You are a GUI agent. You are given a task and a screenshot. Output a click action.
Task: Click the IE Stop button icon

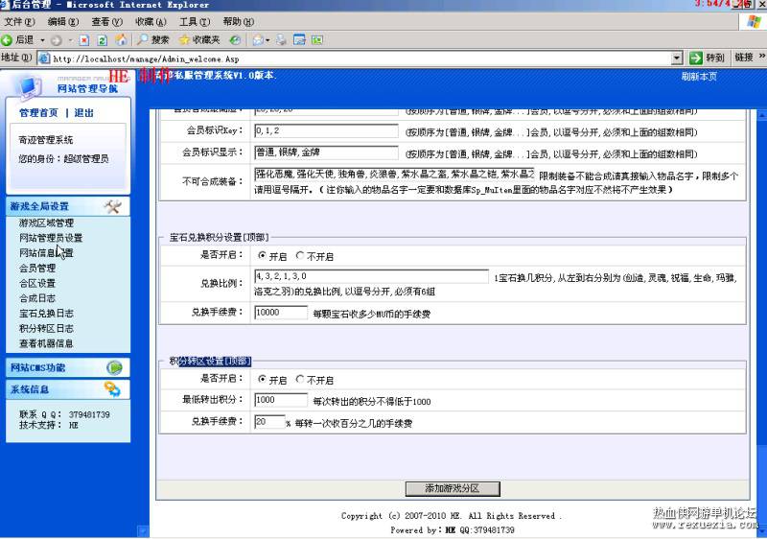(x=84, y=40)
